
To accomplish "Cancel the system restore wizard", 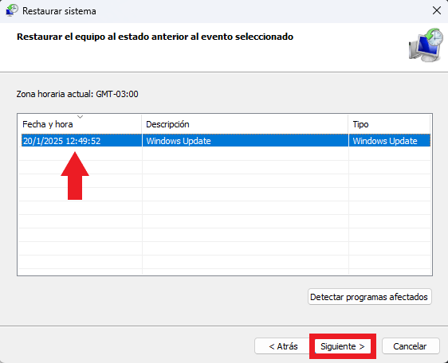I will (411, 346).
